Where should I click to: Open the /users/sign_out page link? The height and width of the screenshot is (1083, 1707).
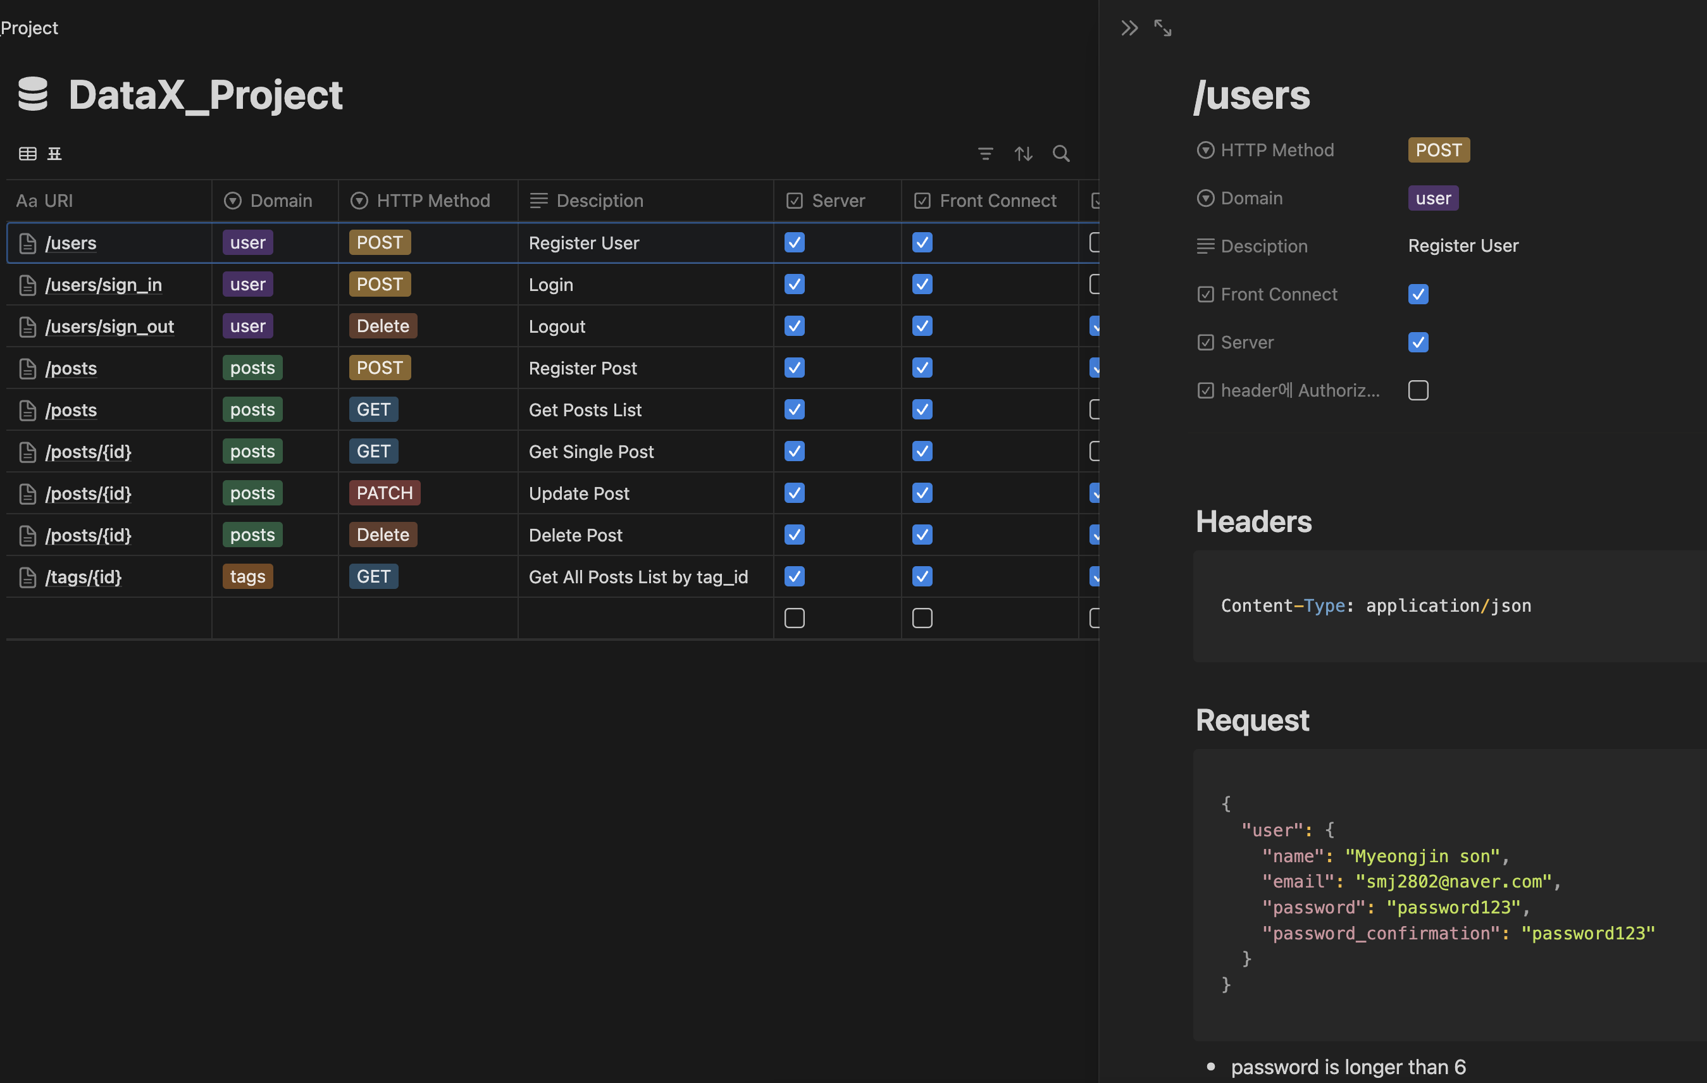(109, 327)
